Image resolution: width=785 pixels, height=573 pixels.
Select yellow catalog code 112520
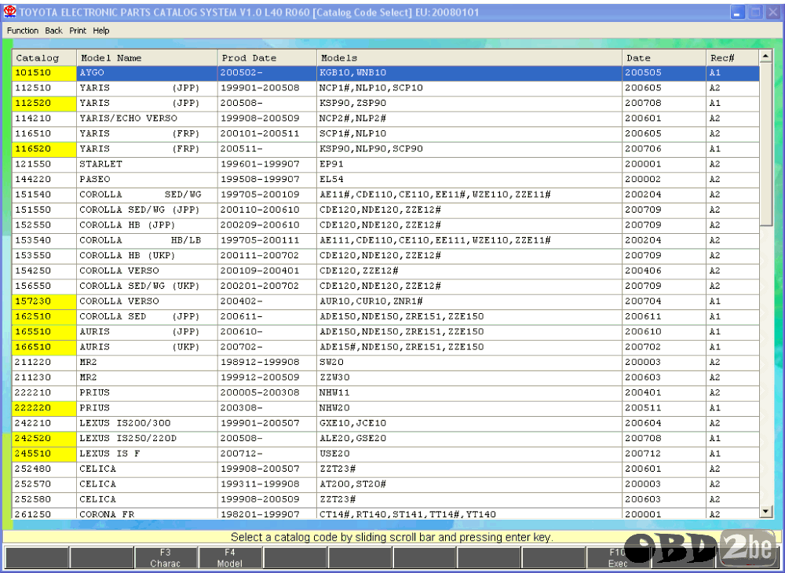coord(45,103)
